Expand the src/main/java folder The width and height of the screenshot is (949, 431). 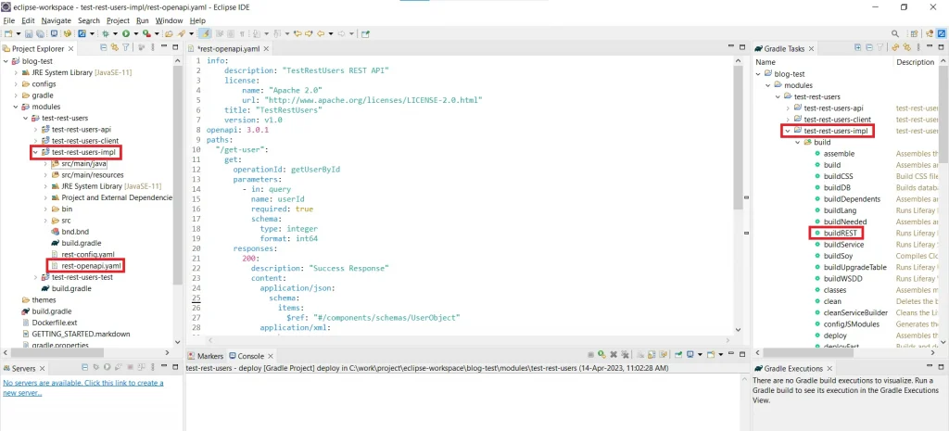tap(45, 163)
